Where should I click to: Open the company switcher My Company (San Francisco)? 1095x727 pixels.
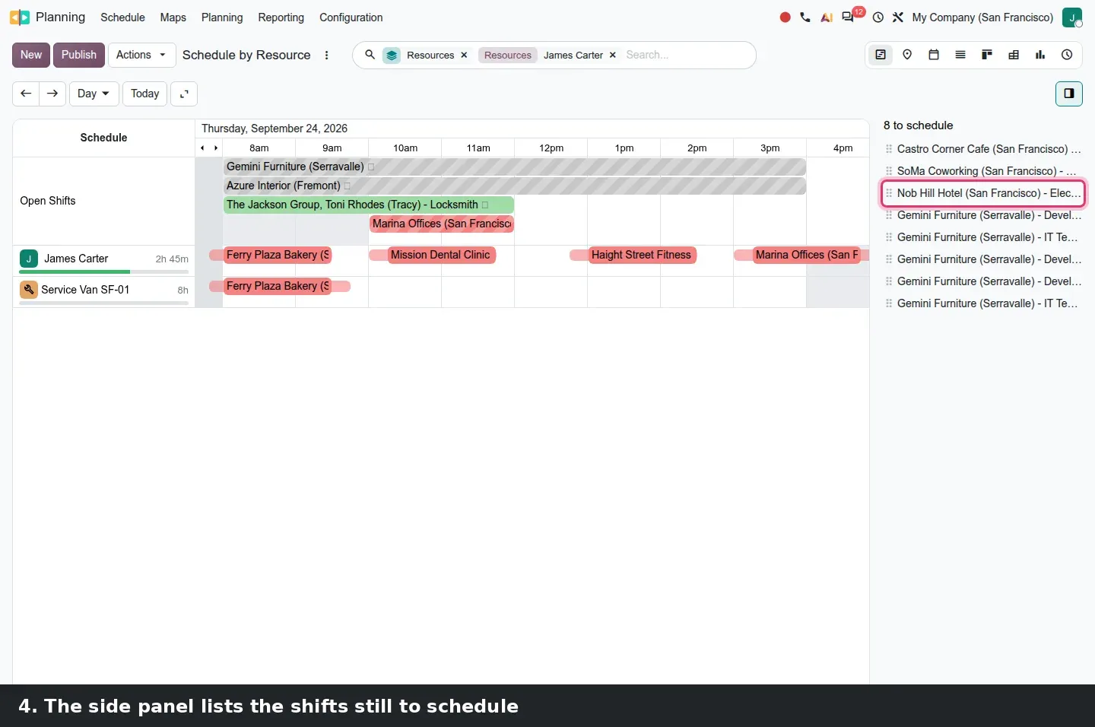pyautogui.click(x=982, y=17)
